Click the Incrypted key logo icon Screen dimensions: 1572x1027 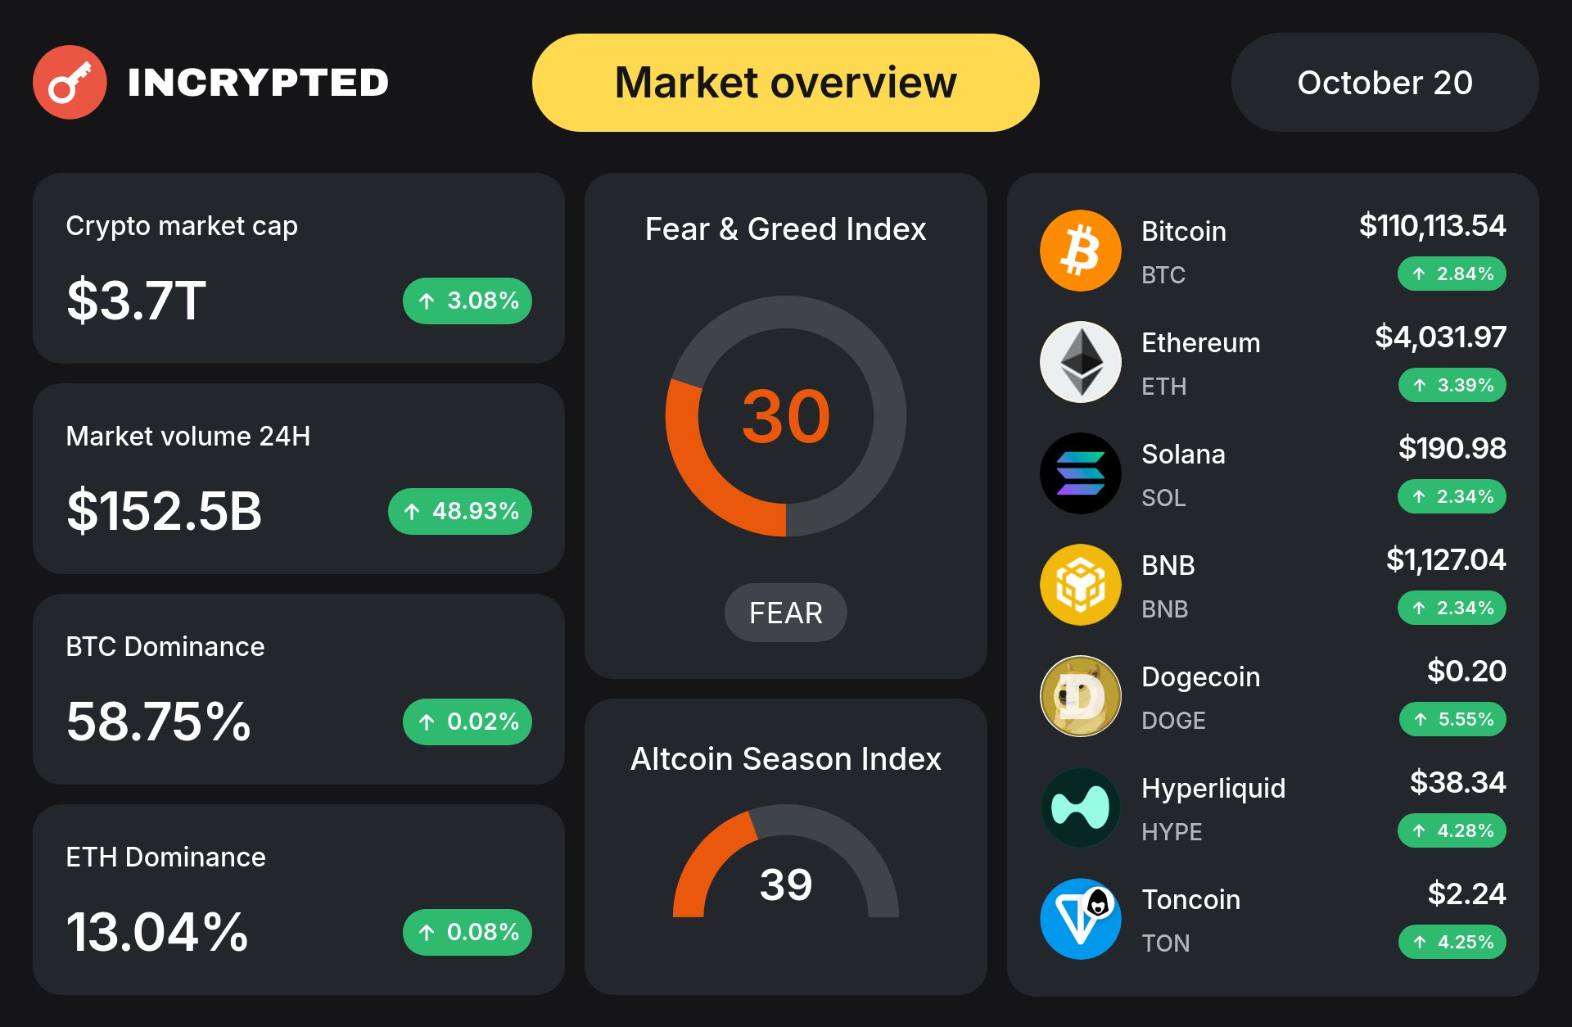coord(70,82)
